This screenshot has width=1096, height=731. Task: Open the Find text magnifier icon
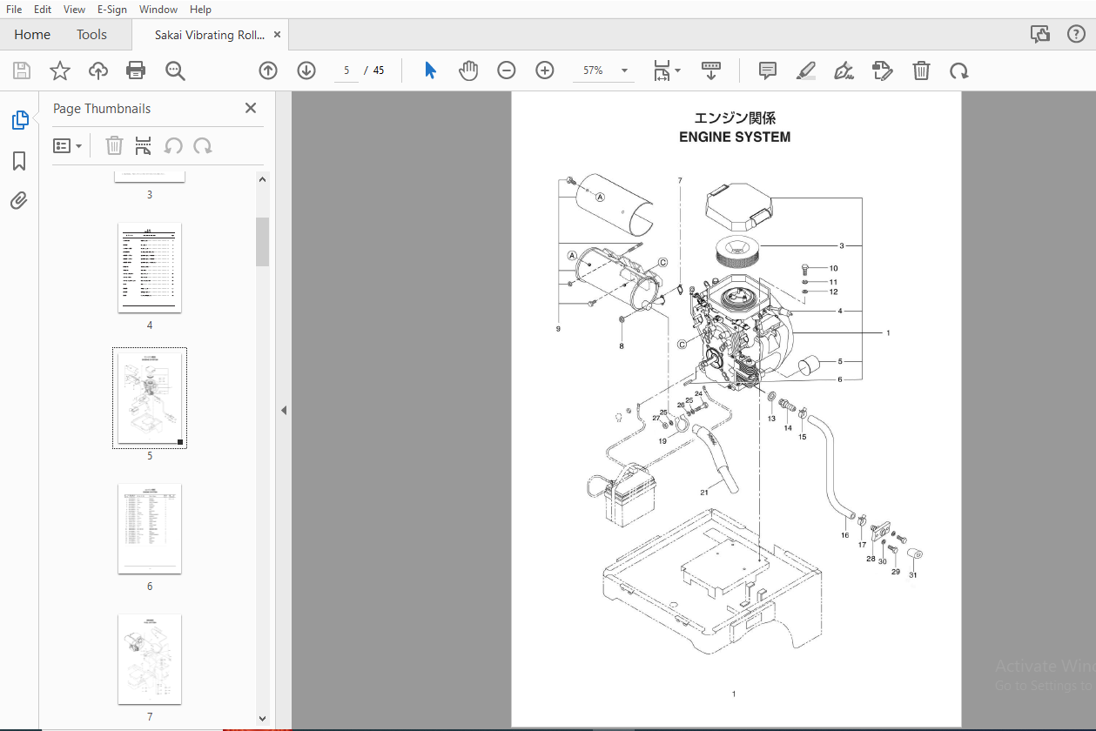pyautogui.click(x=176, y=70)
